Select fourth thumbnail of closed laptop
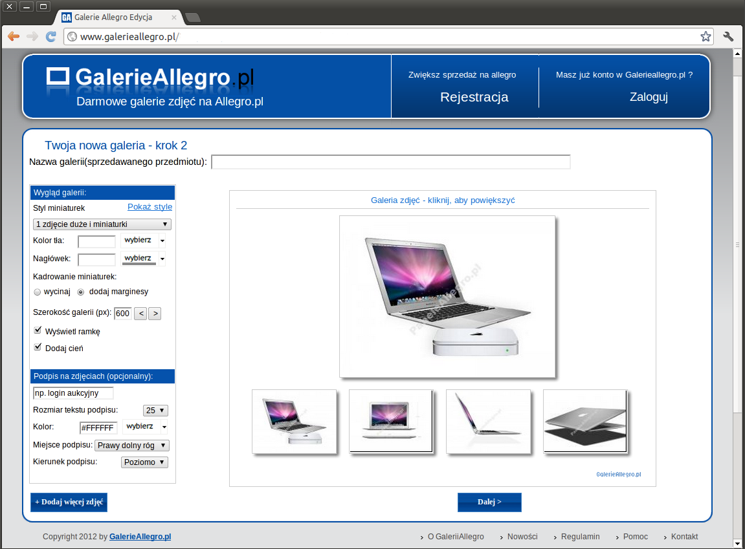Viewport: 745px width, 549px height. [585, 422]
